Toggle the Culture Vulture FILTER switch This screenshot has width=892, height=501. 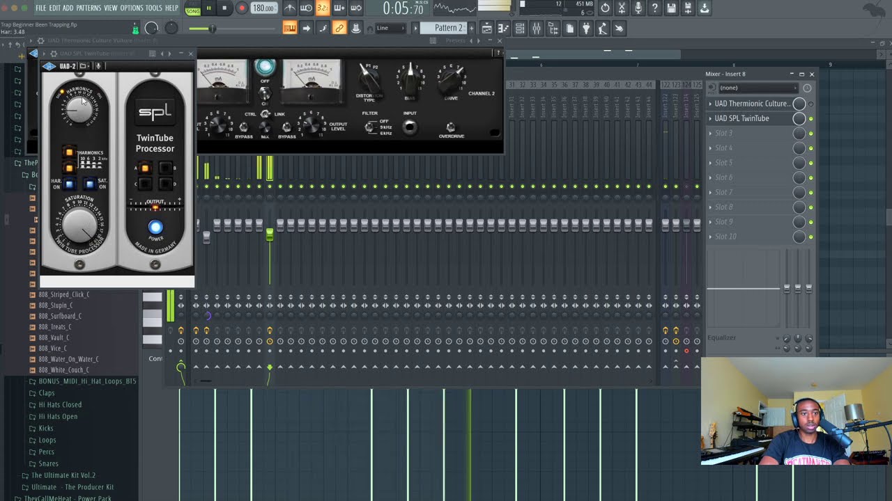point(370,127)
